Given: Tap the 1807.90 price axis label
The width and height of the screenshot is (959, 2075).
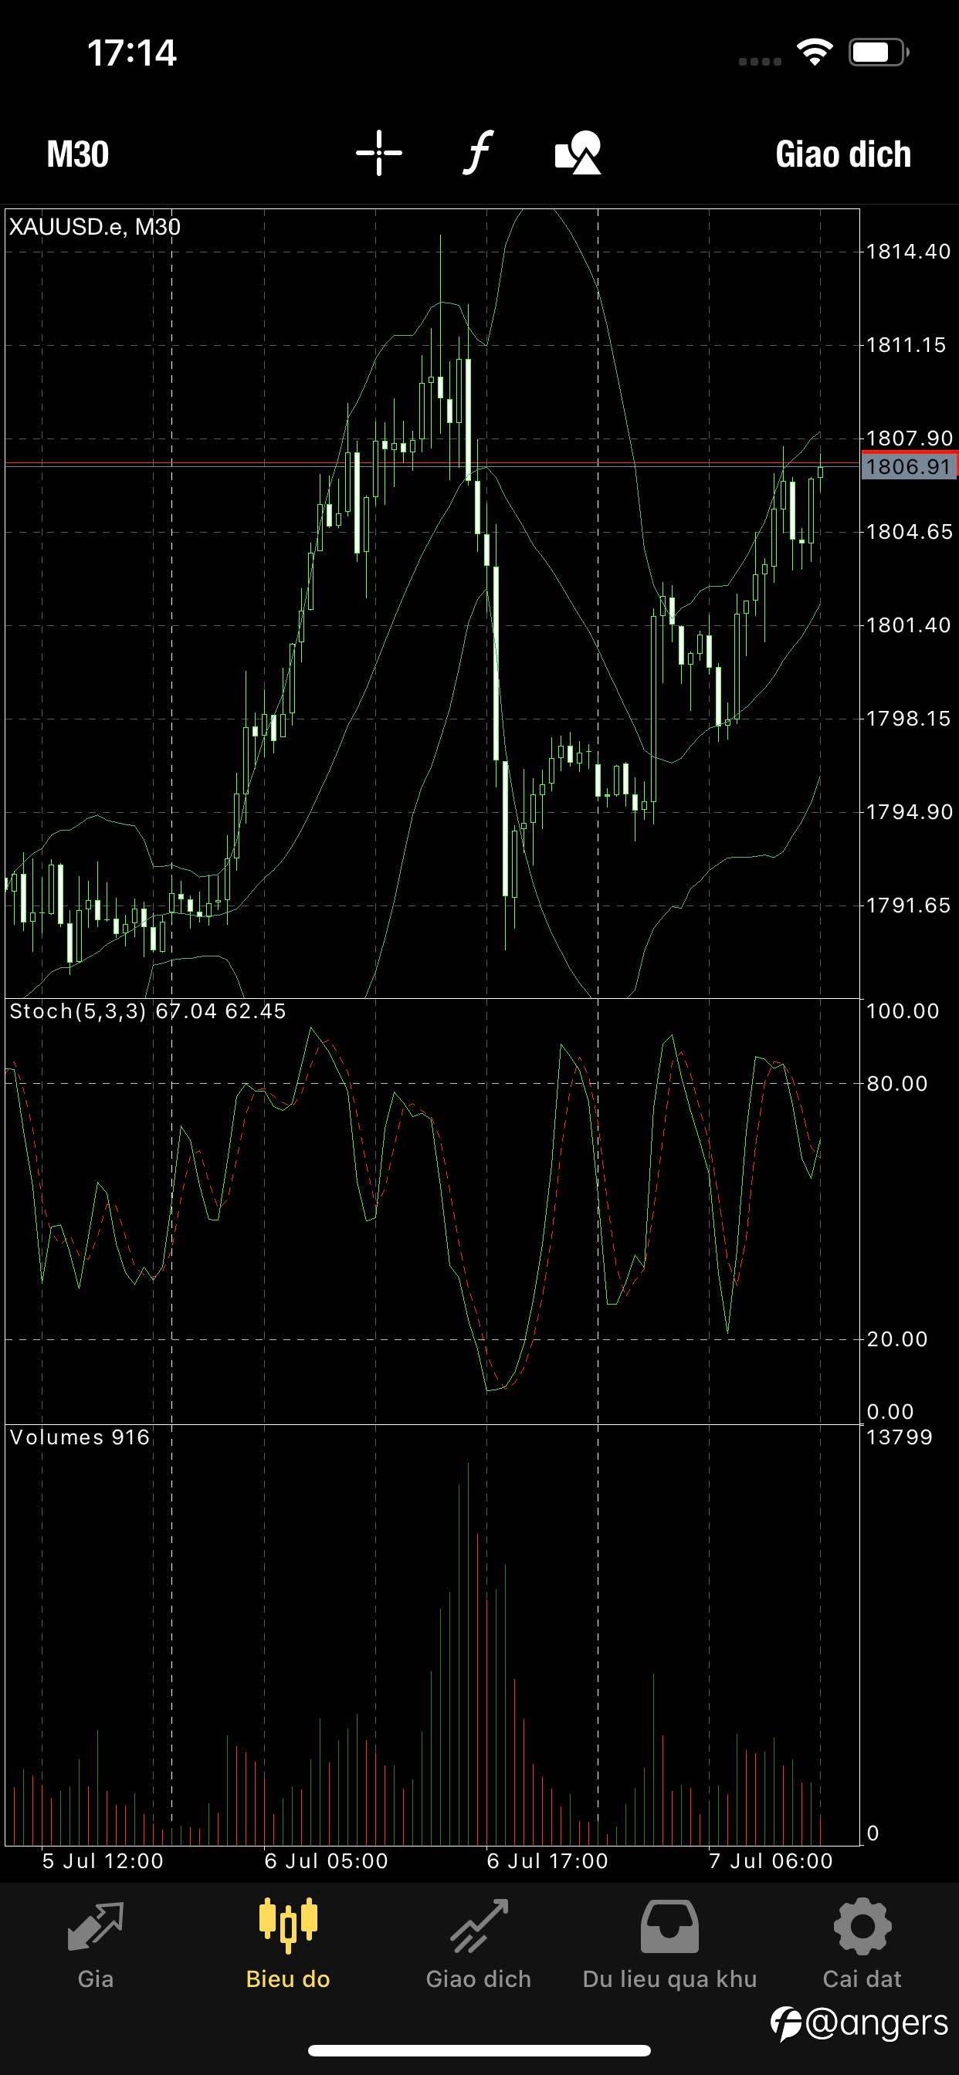Looking at the screenshot, I should (x=909, y=438).
